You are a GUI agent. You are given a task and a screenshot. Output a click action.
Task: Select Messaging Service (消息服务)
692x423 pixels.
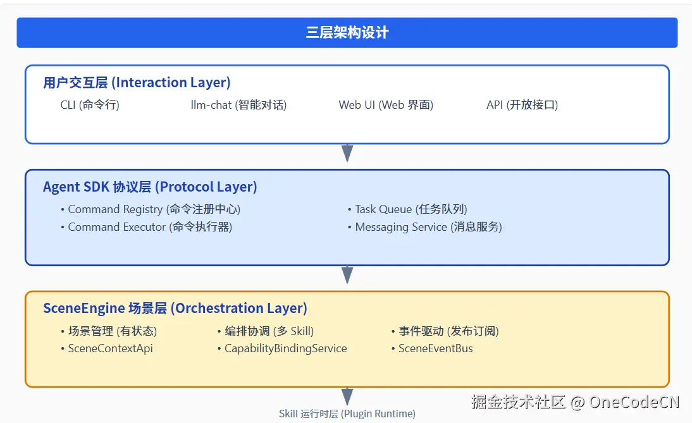(425, 227)
